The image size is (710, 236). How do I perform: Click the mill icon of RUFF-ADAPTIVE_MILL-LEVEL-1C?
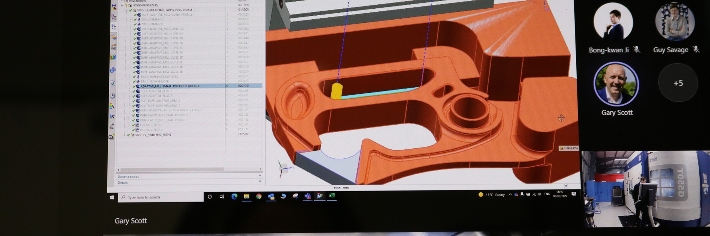pyautogui.click(x=138, y=48)
